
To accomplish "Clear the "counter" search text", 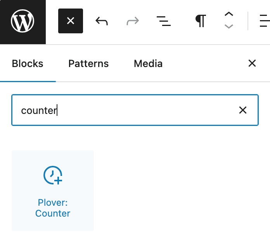I will point(243,110).
